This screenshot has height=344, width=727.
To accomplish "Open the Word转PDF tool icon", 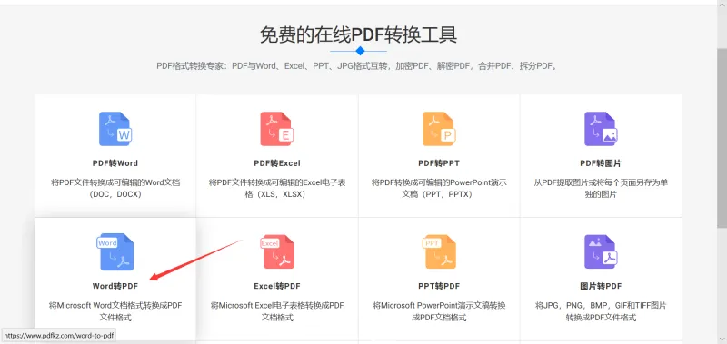I will (115, 251).
